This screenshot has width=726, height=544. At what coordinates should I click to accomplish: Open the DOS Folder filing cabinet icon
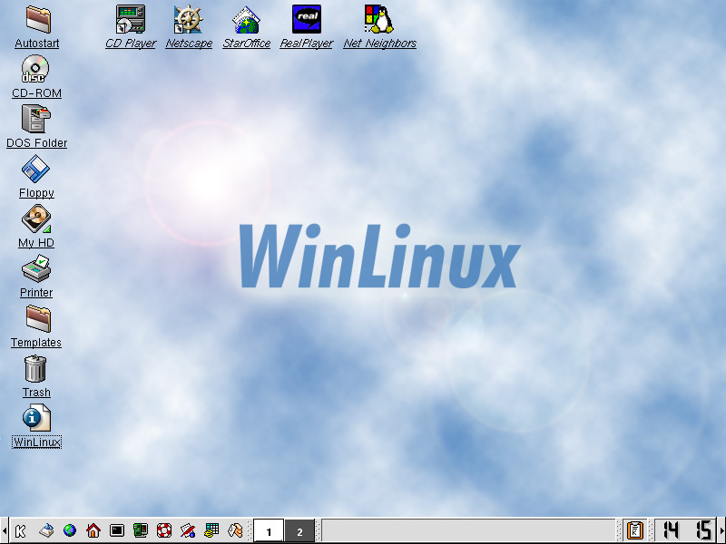(x=36, y=119)
